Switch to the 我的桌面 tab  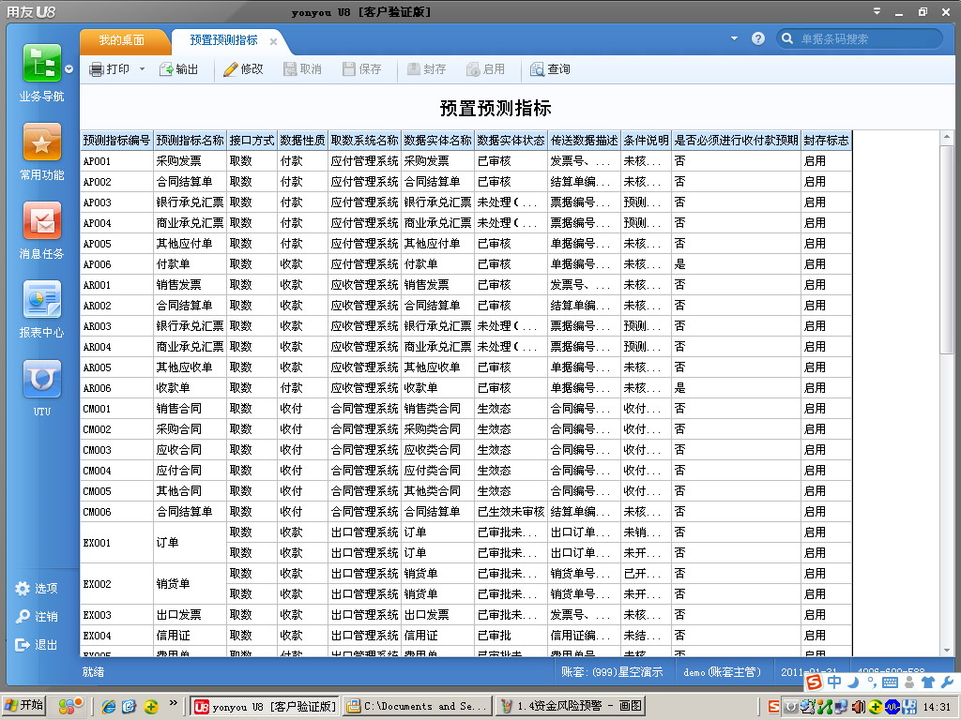[121, 40]
